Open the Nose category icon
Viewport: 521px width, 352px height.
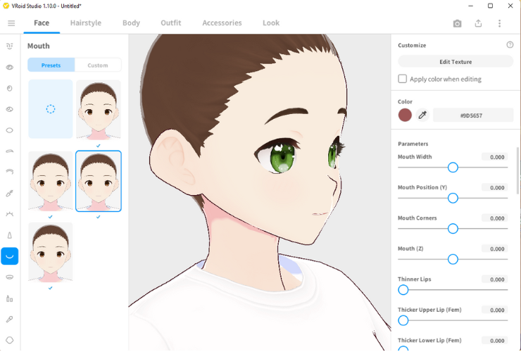[x=10, y=235]
